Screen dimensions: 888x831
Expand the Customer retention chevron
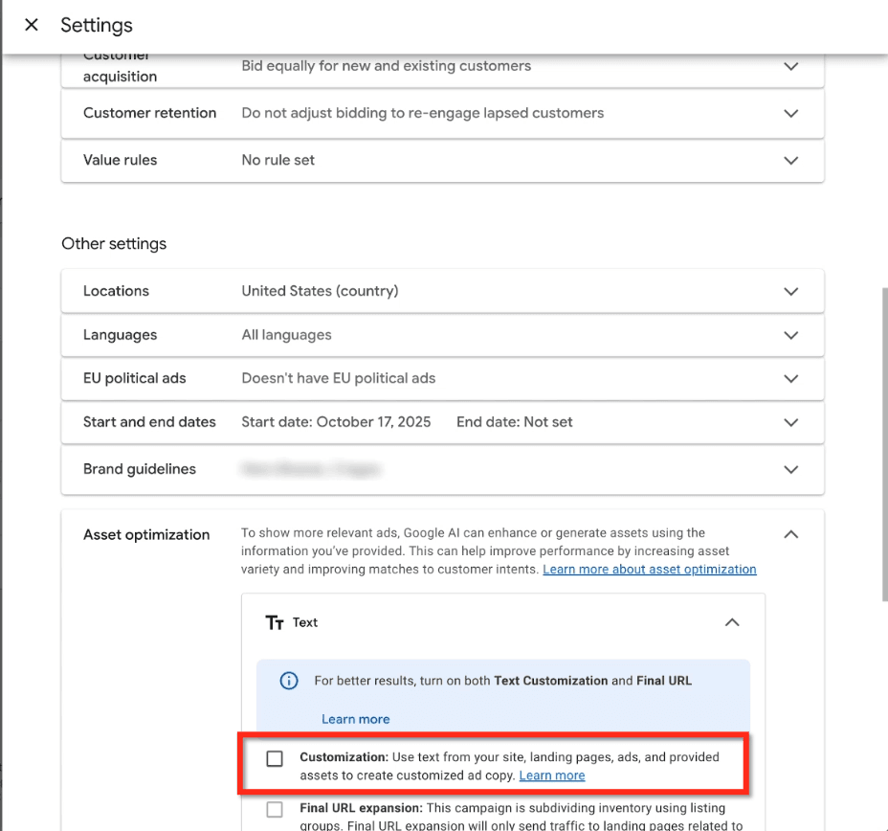point(791,113)
